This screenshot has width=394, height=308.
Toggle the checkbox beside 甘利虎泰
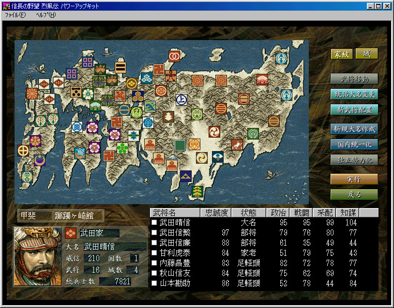tap(154, 253)
